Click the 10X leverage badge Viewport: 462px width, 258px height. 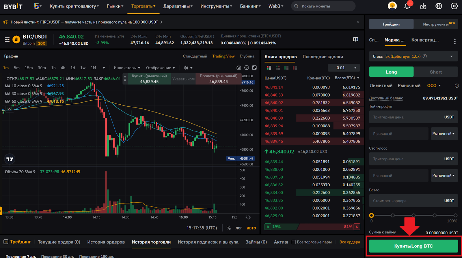point(42,44)
